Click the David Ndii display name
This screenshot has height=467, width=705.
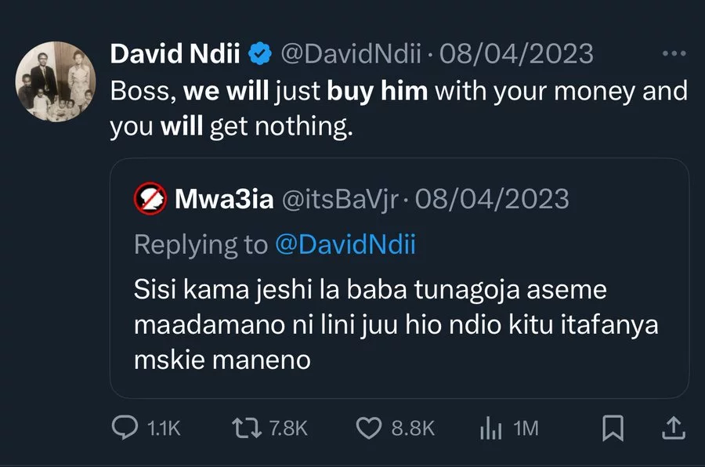click(176, 54)
